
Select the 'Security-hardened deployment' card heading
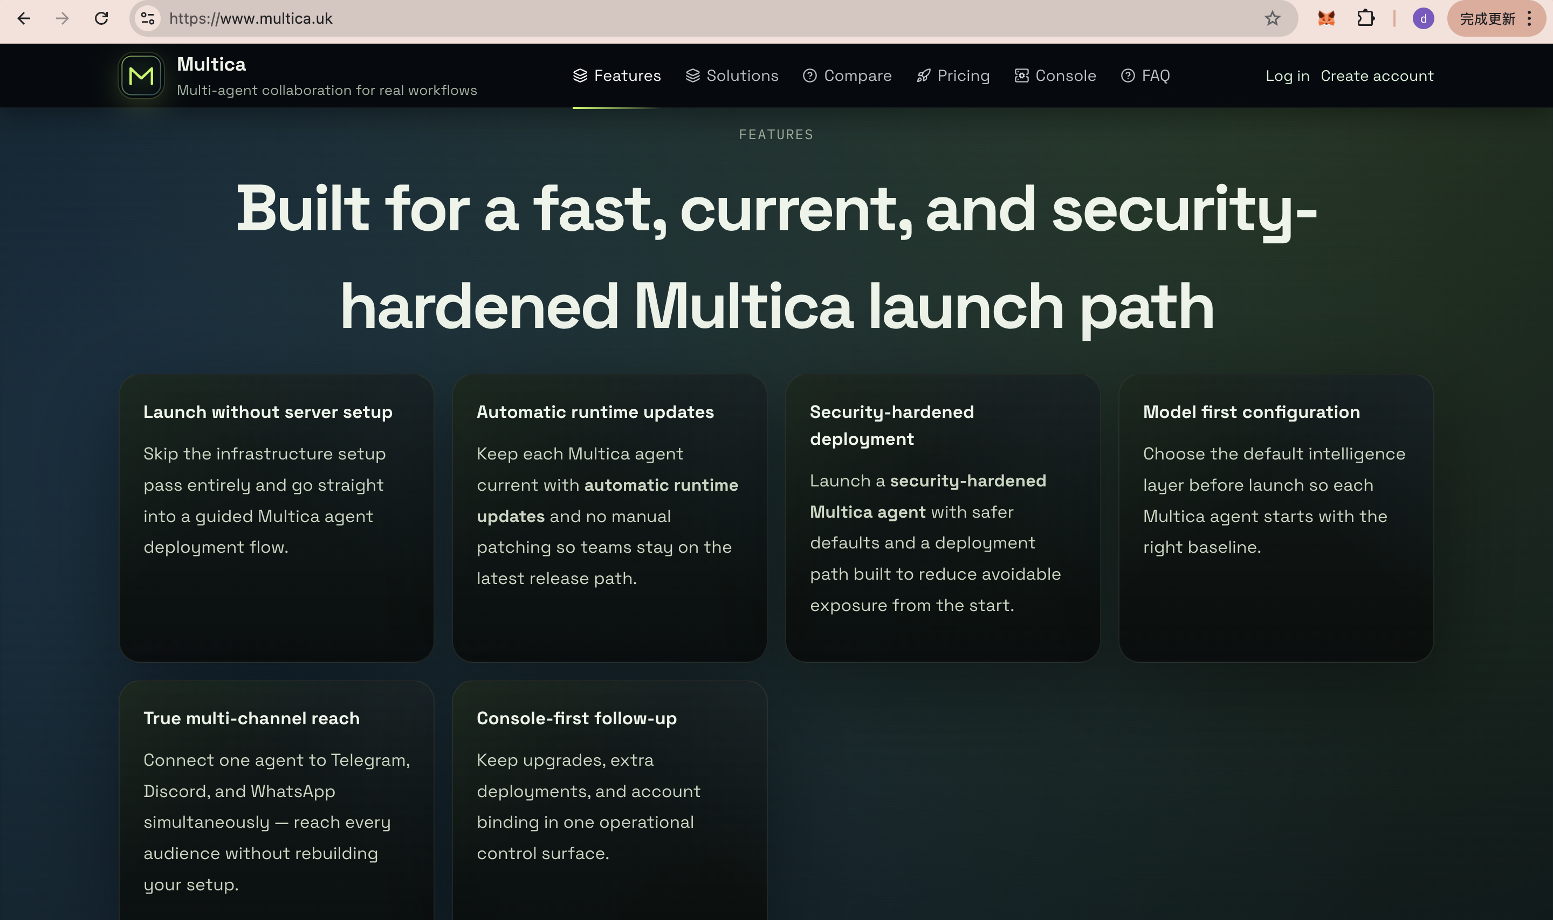[x=892, y=425]
